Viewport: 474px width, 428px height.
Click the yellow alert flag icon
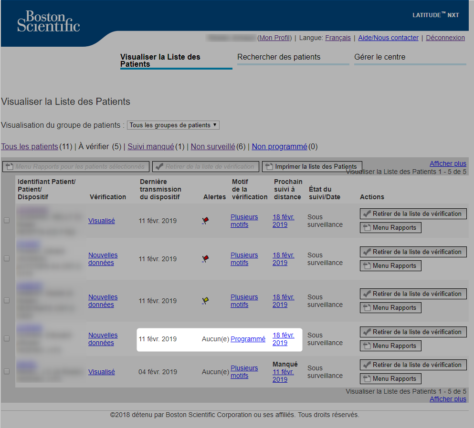click(x=205, y=301)
